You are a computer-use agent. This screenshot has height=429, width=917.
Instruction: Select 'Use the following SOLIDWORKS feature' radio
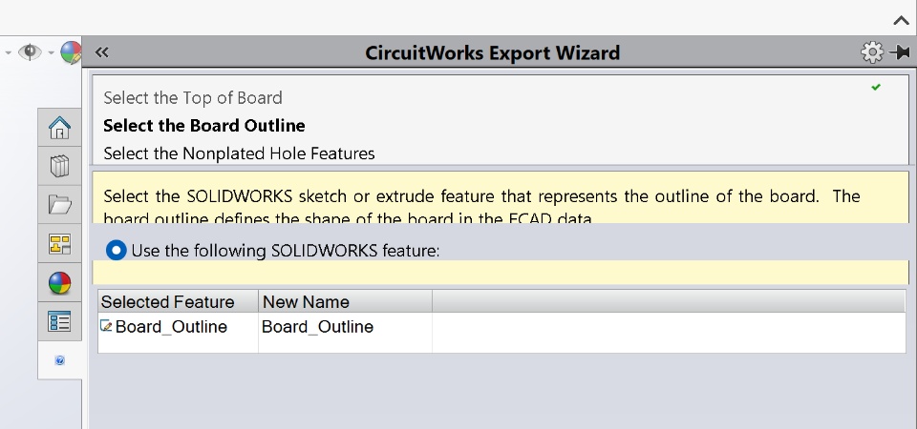click(116, 251)
